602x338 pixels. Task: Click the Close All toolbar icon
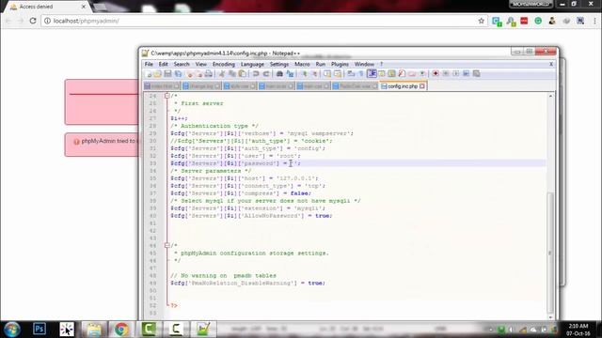pyautogui.click(x=199, y=73)
